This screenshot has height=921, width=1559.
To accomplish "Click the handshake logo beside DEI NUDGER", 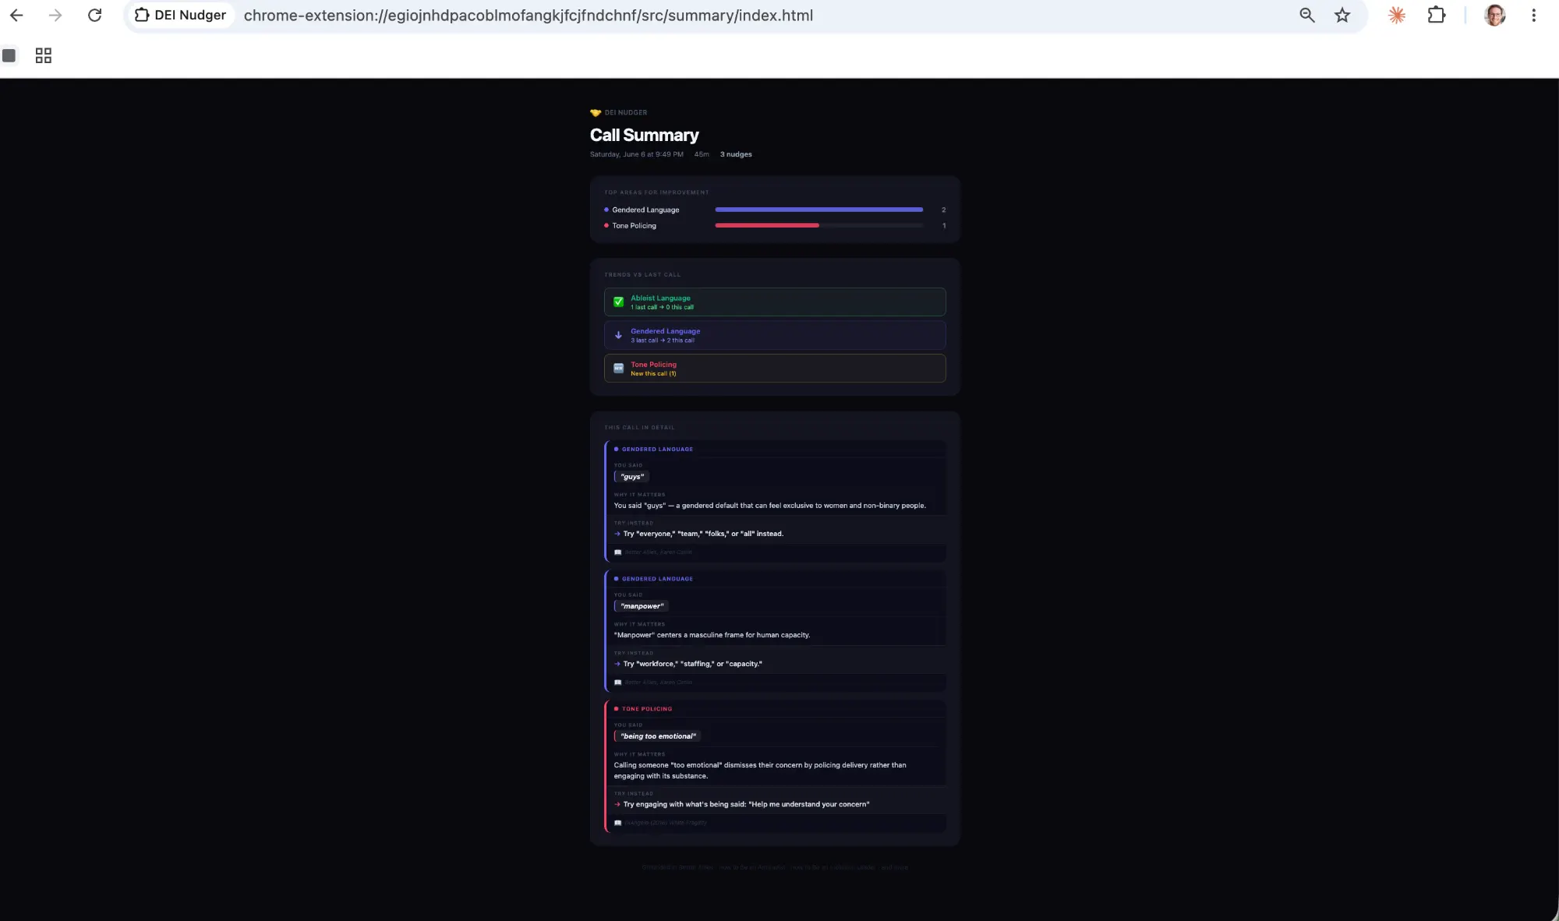I will (x=596, y=113).
